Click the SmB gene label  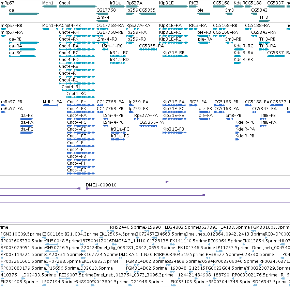point(230,10)
